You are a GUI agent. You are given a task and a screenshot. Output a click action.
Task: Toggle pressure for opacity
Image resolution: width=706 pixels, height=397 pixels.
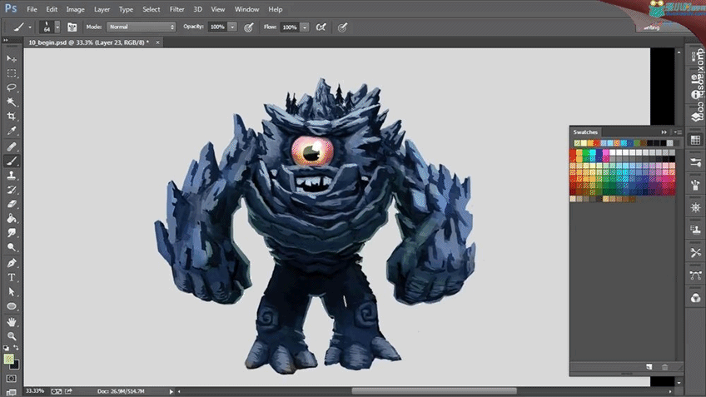[x=249, y=27]
